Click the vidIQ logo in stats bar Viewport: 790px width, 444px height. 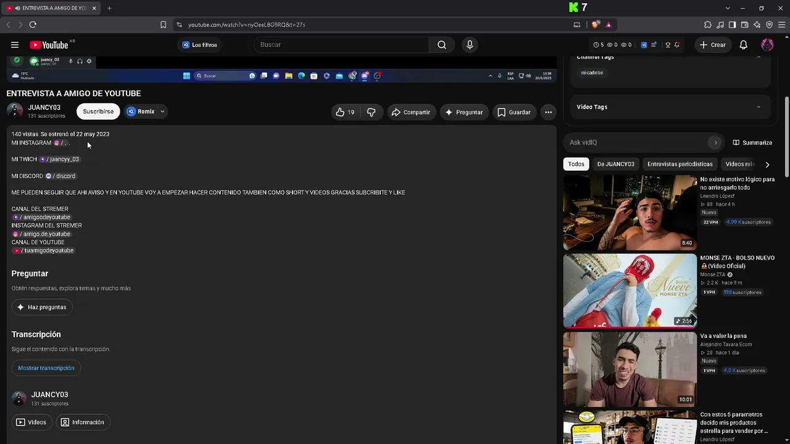pyautogui.click(x=644, y=45)
